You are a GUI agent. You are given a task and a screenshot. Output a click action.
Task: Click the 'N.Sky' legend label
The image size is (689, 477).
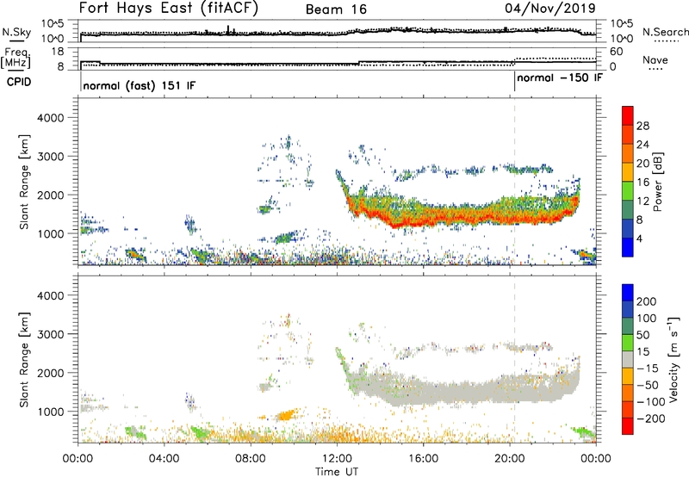pyautogui.click(x=16, y=32)
